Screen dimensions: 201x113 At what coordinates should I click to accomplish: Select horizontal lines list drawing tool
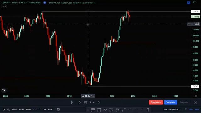point(93,110)
